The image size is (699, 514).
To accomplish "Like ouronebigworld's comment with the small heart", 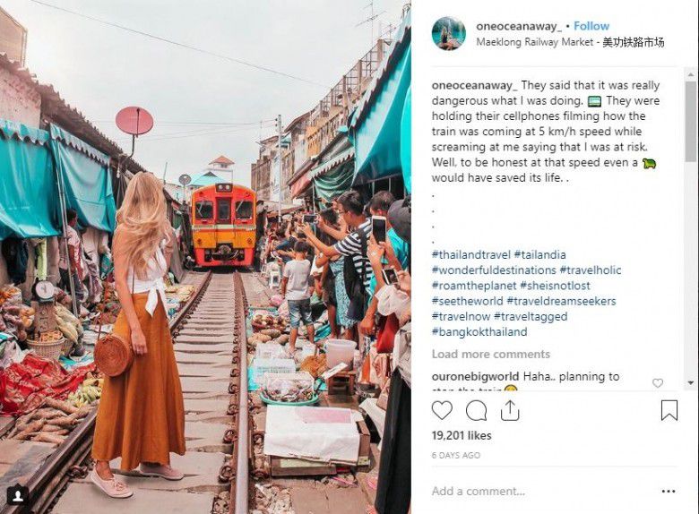I will [658, 383].
